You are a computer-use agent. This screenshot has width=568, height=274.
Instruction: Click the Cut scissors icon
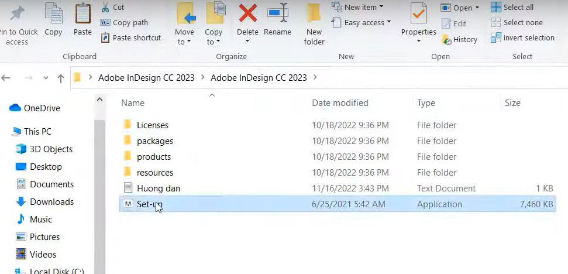coord(105,8)
